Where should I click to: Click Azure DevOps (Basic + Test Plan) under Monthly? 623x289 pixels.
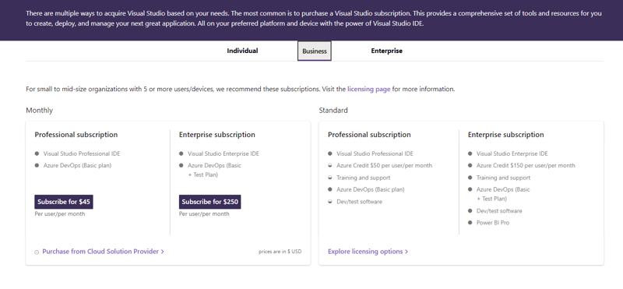[x=215, y=170]
